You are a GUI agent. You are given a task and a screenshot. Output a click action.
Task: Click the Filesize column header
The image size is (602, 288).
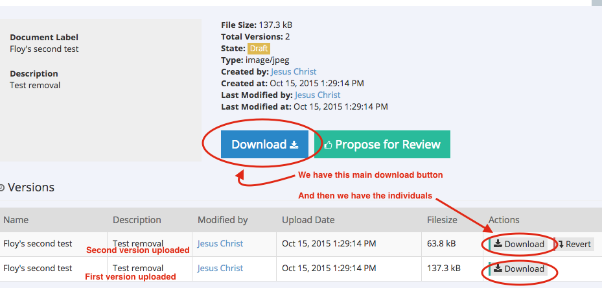tap(443, 220)
